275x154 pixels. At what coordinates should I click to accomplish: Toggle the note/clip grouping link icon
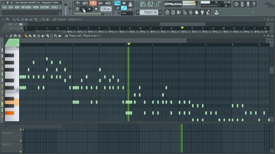[x=124, y=8]
